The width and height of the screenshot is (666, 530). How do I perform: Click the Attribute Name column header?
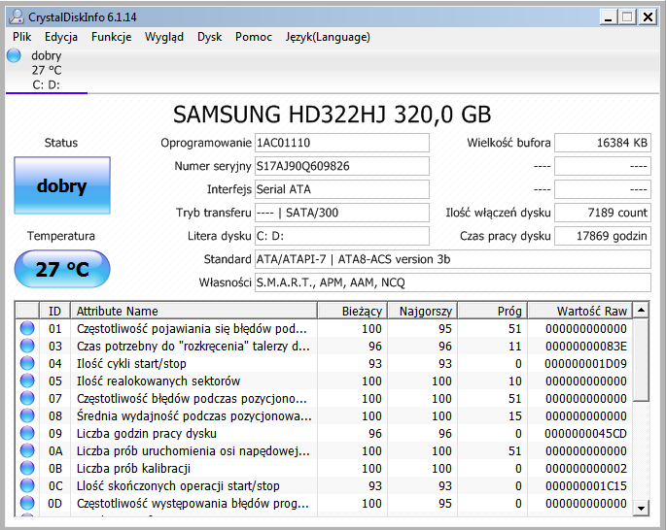coord(193,312)
